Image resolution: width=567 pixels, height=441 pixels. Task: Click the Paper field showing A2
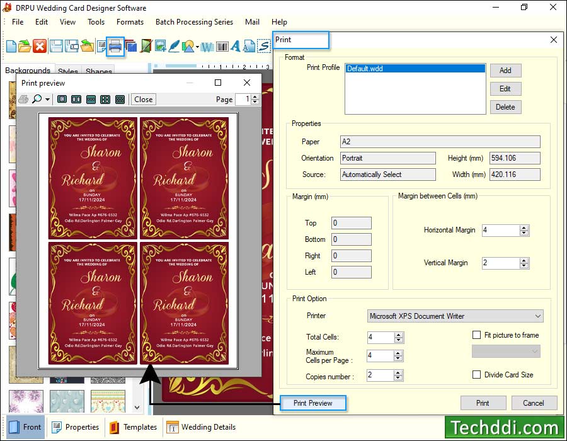point(440,142)
